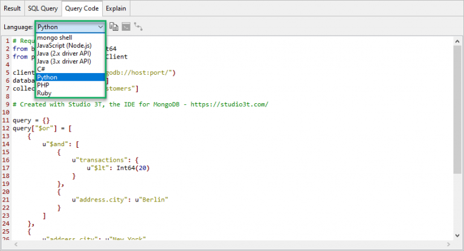The height and width of the screenshot is (251, 464).
Task: Go to the Explain tab
Action: coord(116,8)
